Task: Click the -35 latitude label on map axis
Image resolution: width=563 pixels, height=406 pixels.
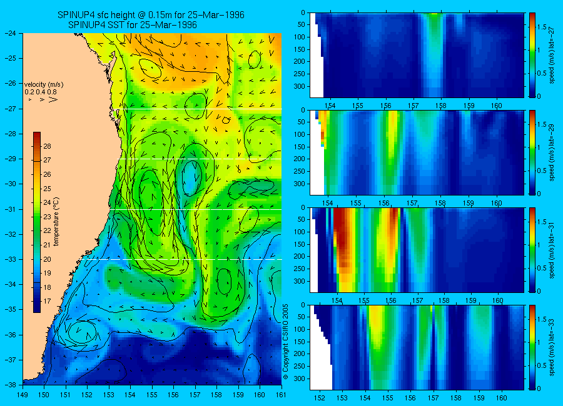Action: [x=10, y=310]
